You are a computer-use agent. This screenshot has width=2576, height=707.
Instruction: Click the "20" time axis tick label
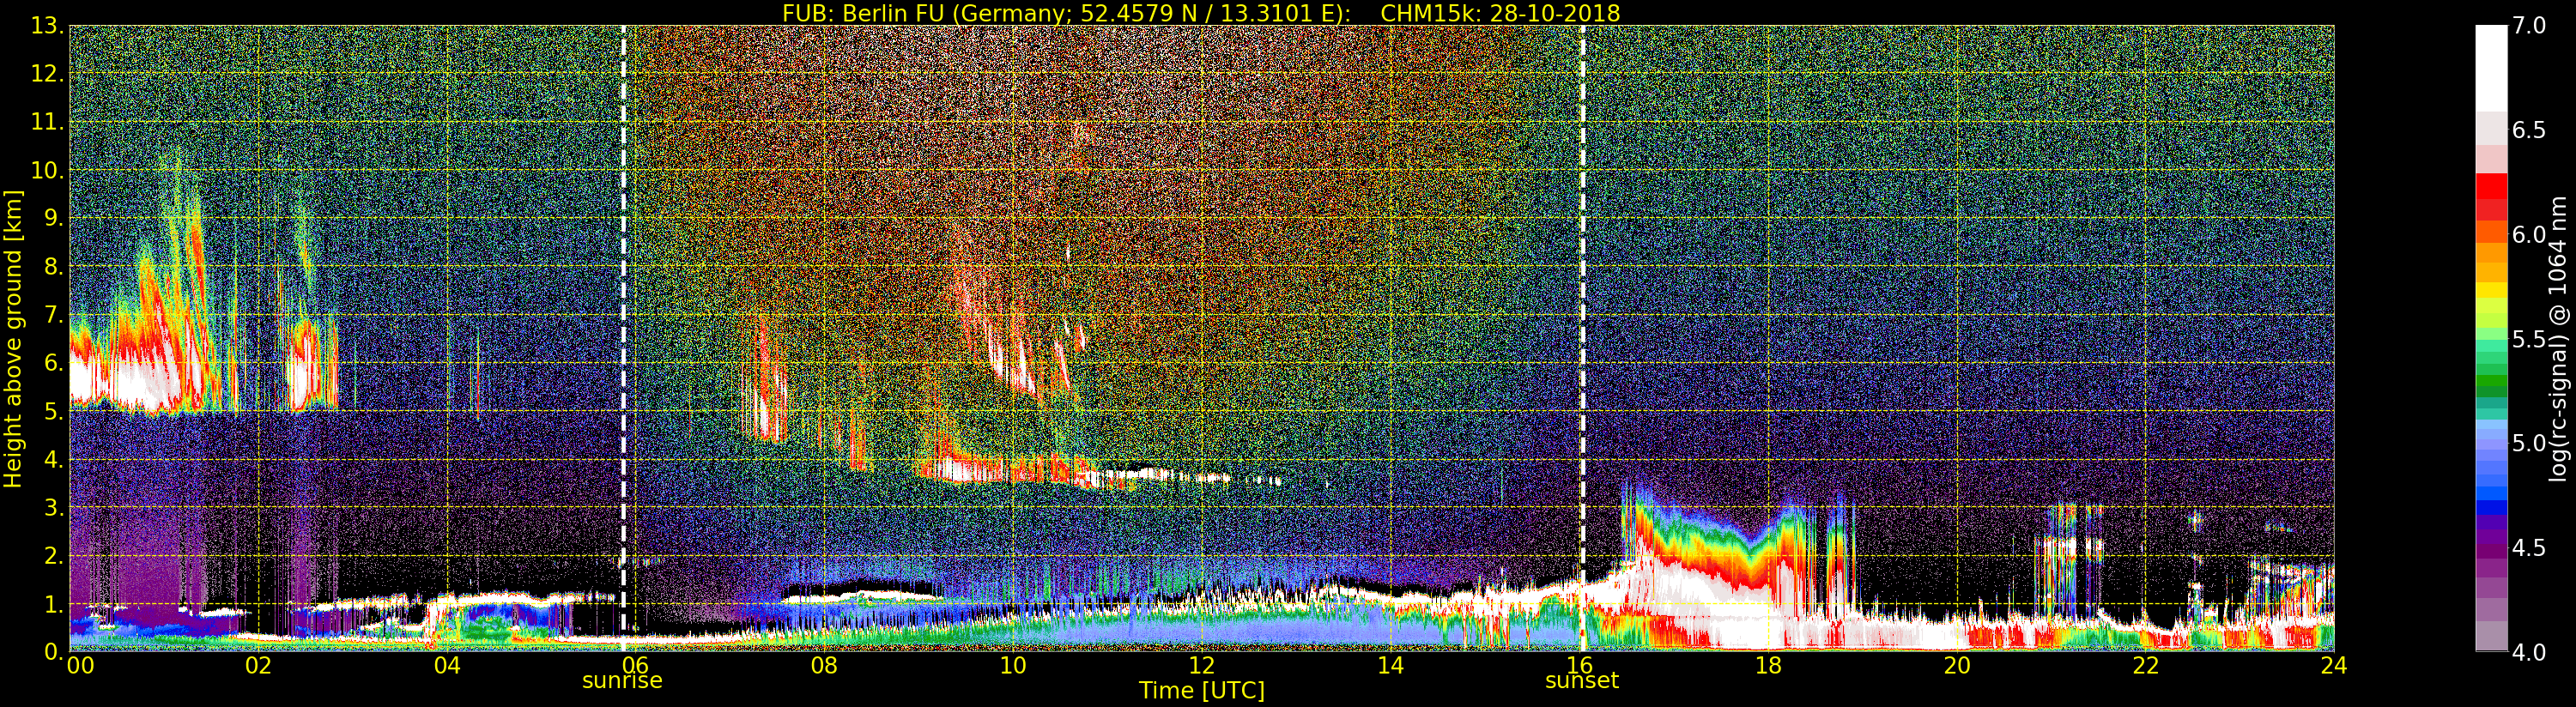[x=1957, y=665]
